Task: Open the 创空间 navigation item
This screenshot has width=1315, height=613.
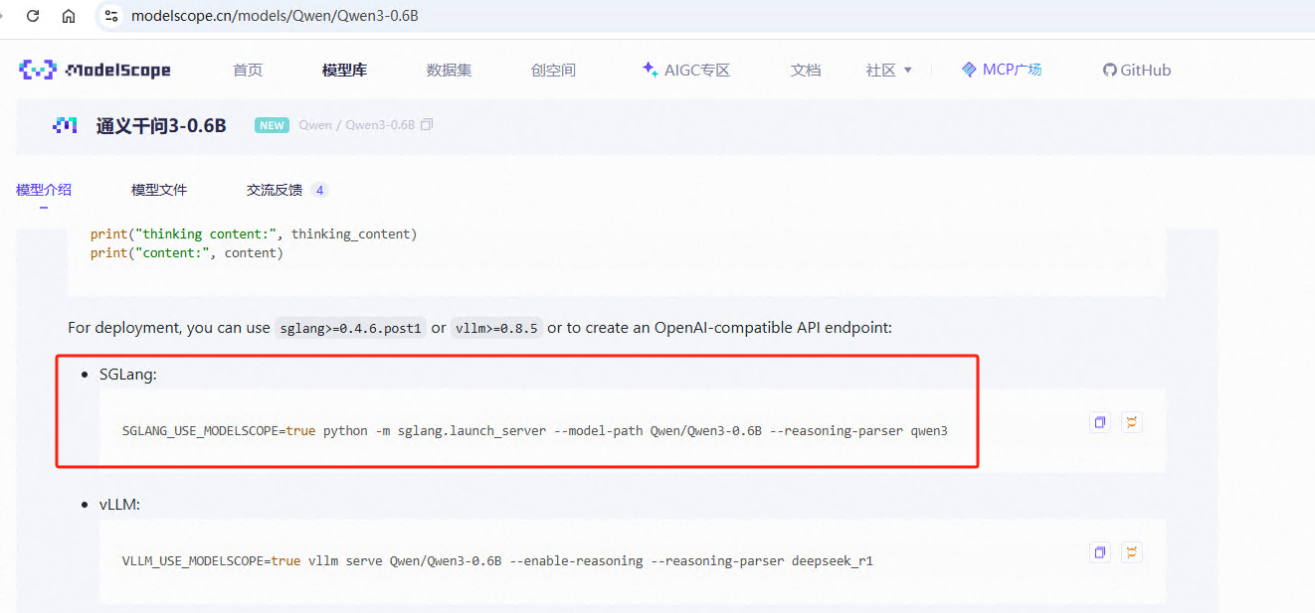Action: click(x=553, y=70)
